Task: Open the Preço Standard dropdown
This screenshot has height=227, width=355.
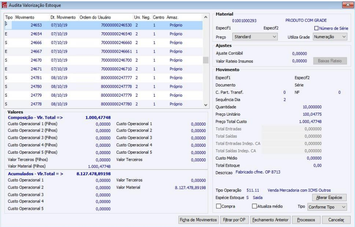Action: click(255, 37)
